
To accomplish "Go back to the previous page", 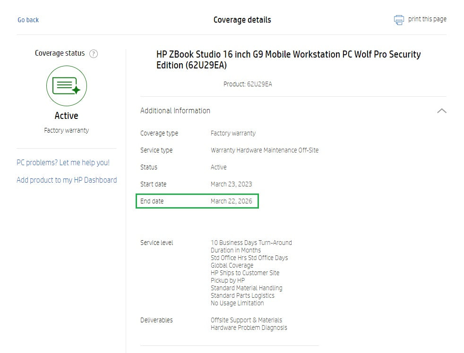I will tap(28, 20).
